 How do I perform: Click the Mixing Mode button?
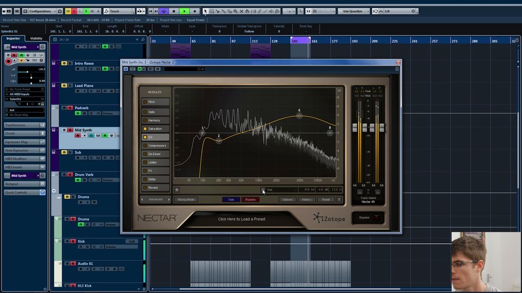click(x=186, y=200)
